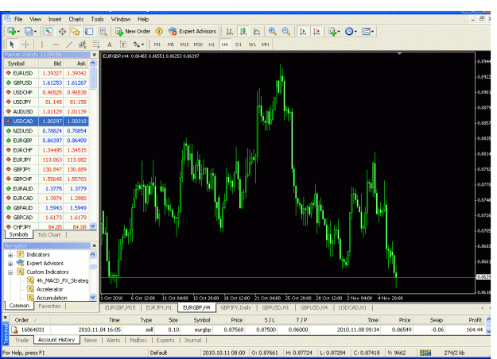The image size is (497, 359).
Task: Click the Zoom In magnifier
Action: (x=272, y=31)
